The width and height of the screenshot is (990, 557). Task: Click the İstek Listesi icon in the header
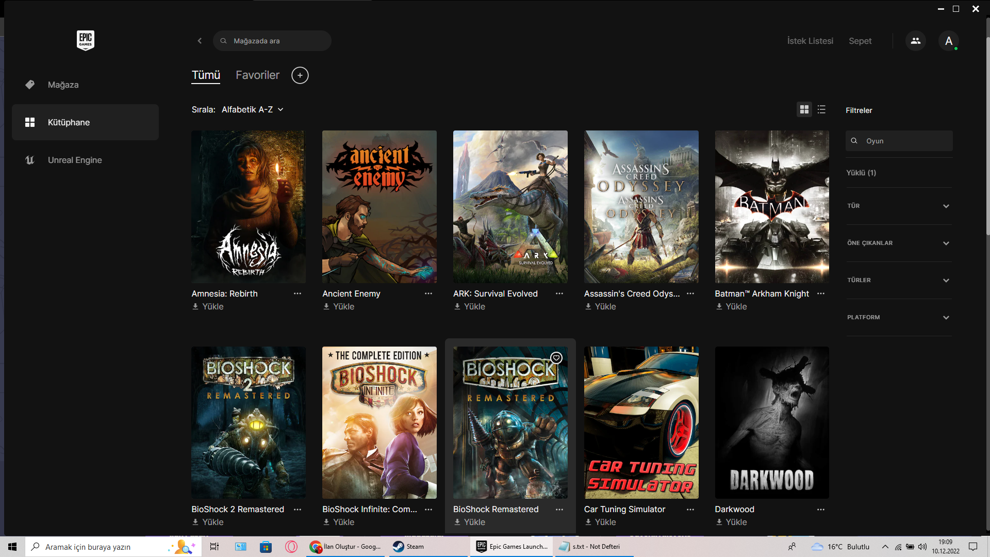[810, 41]
